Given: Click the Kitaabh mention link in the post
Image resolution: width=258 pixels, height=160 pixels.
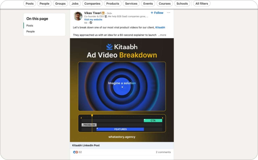Looking at the screenshot, I should (x=160, y=27).
